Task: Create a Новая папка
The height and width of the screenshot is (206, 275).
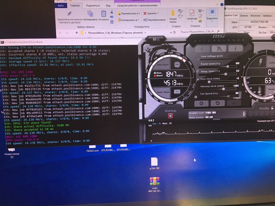Action: (173, 16)
